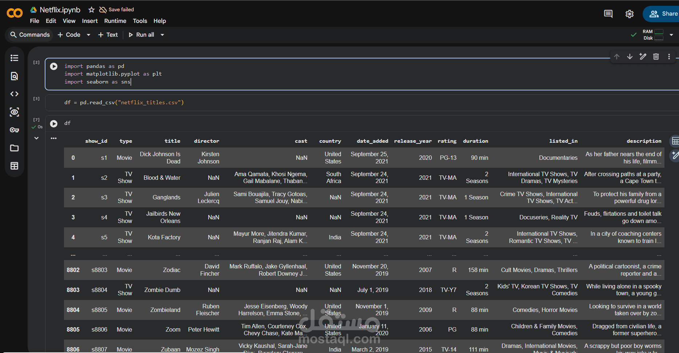Screen dimensions: 679x353
Task: Select the Ganglands title cell
Action: (x=166, y=198)
